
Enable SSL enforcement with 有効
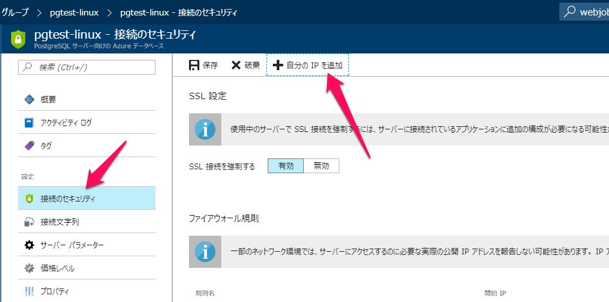click(x=286, y=165)
